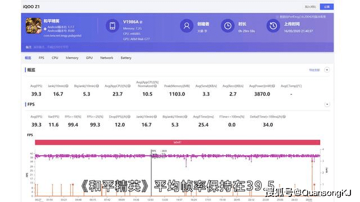
Task: Click the help icon beside AvgPower(mW)
Action: (273, 86)
